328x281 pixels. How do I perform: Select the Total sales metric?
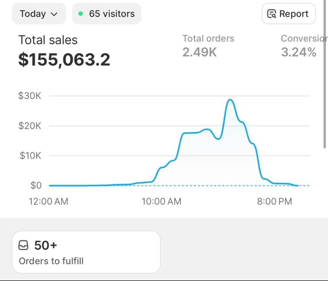[48, 40]
